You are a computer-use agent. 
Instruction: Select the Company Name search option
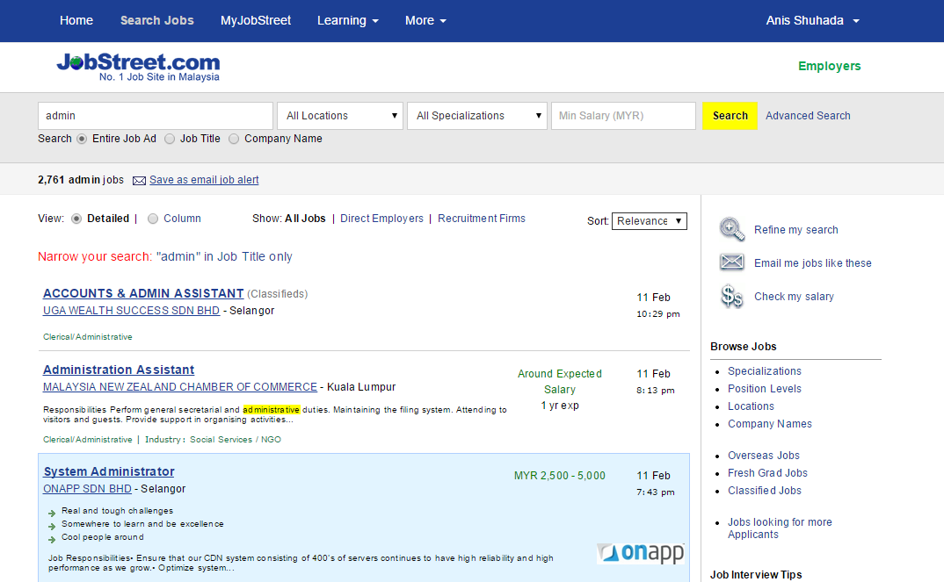click(234, 139)
